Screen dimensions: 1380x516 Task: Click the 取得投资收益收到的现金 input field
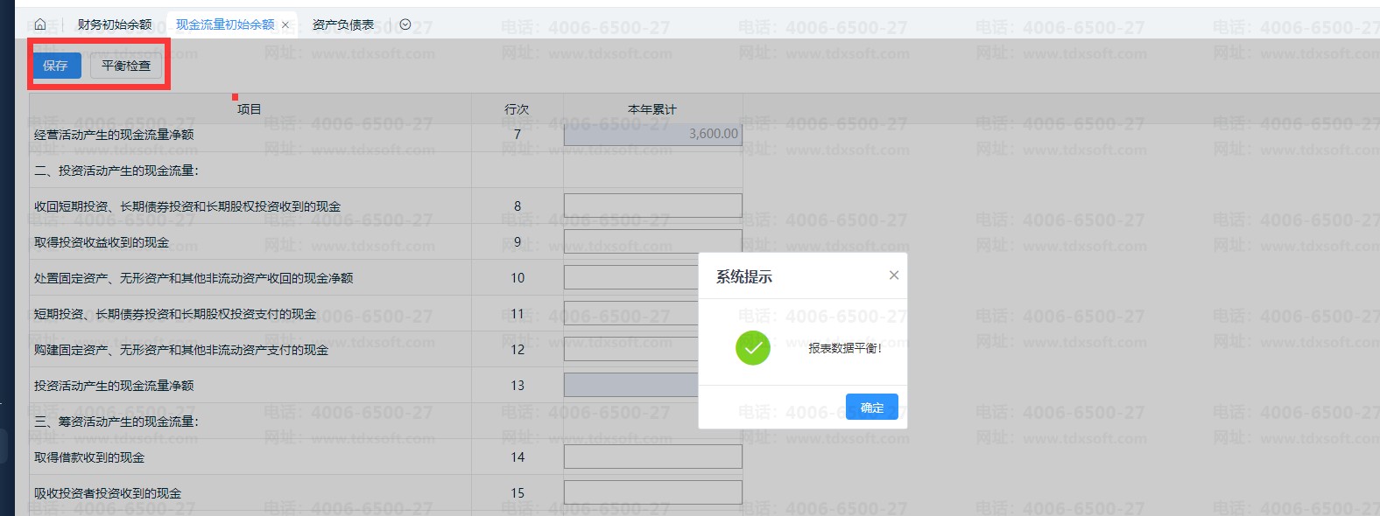pos(652,241)
